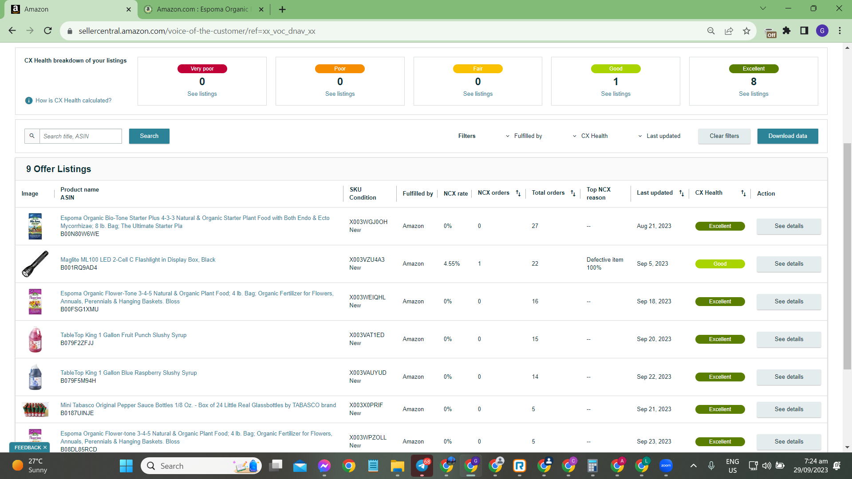Click the Maglite flashlight product thumbnail
The width and height of the screenshot is (852, 479).
tap(35, 264)
